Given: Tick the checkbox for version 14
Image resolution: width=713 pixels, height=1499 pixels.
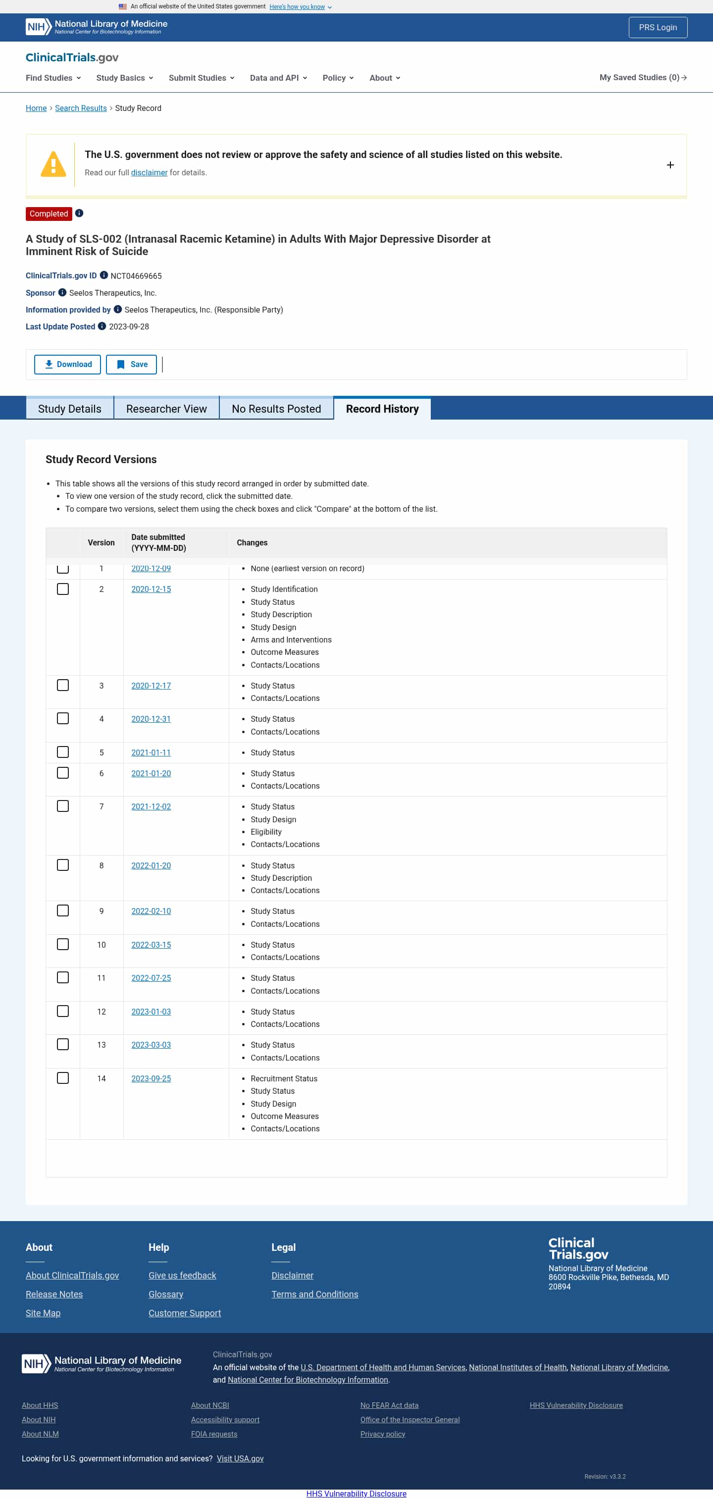Looking at the screenshot, I should (63, 1078).
